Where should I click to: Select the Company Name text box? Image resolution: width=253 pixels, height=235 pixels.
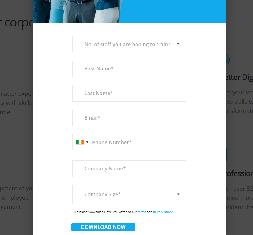pos(129,169)
